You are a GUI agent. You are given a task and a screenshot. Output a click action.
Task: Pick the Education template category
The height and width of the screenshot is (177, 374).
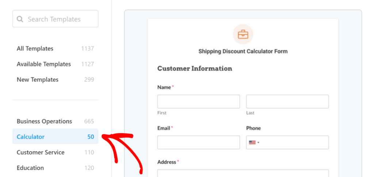[x=30, y=168]
